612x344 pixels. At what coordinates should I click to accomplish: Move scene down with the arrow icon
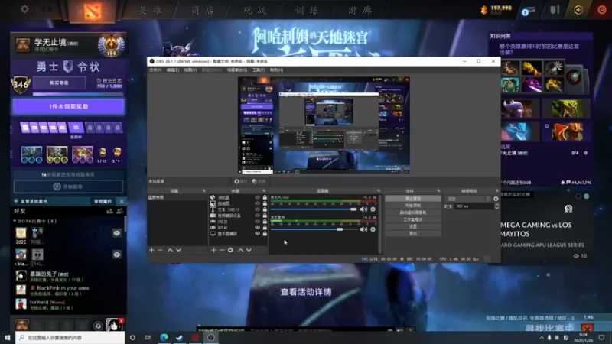tap(178, 250)
